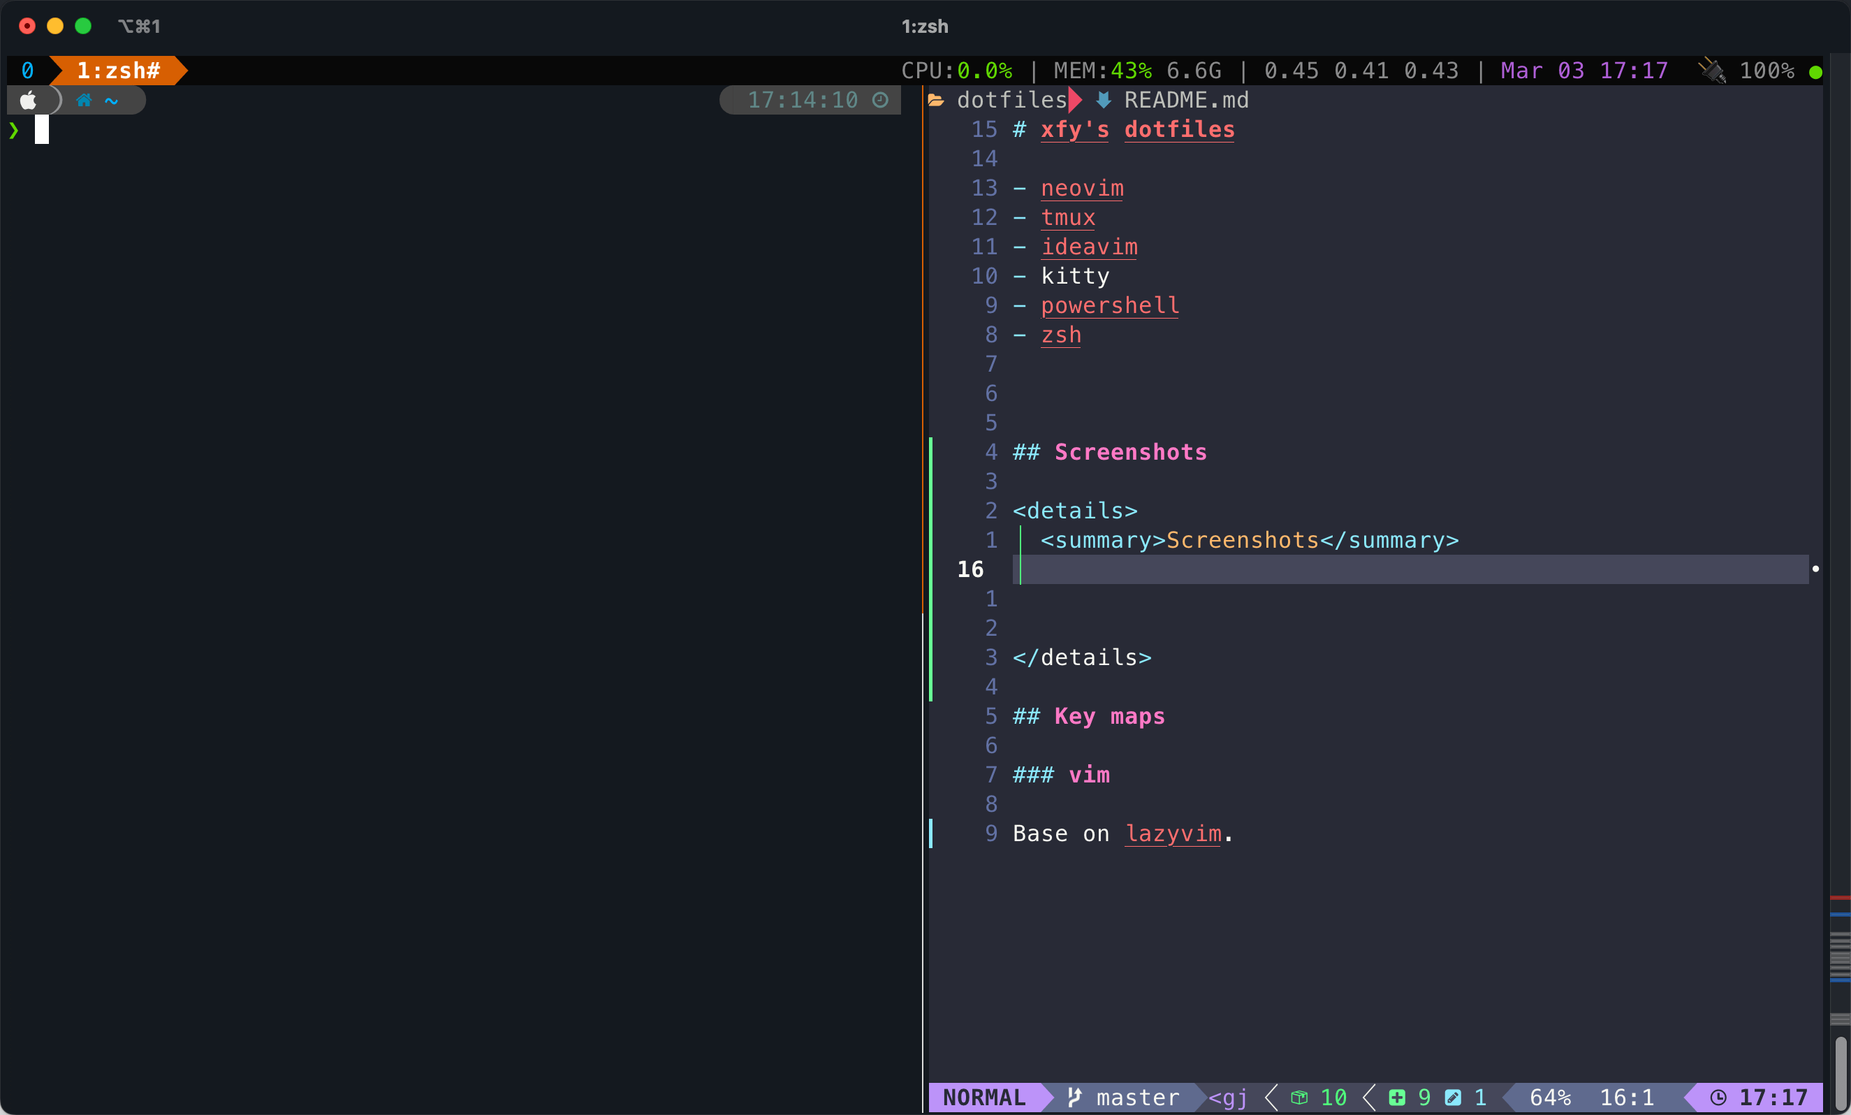The width and height of the screenshot is (1851, 1115).
Task: Click the Screenshots level-two heading
Action: (x=1130, y=451)
